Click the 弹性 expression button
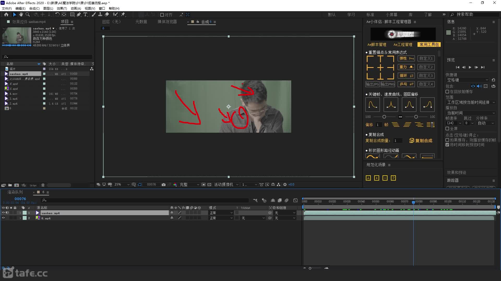This screenshot has height=281, width=501. (406, 59)
